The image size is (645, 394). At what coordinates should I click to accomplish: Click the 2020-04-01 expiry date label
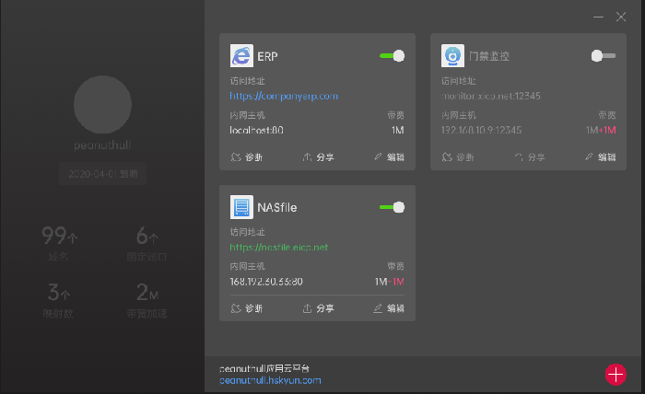(x=101, y=172)
